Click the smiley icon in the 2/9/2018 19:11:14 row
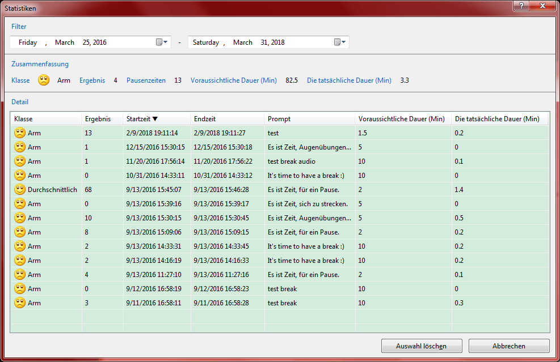Image resolution: width=560 pixels, height=362 pixels. click(20, 133)
